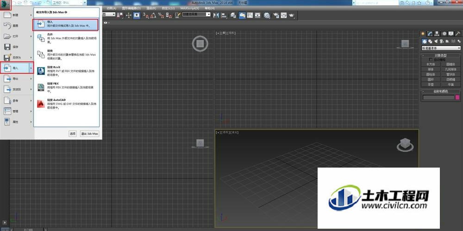This screenshot has height=231, width=463.
Task: Open the 帮助(H) Help menu
Action: [210, 8]
